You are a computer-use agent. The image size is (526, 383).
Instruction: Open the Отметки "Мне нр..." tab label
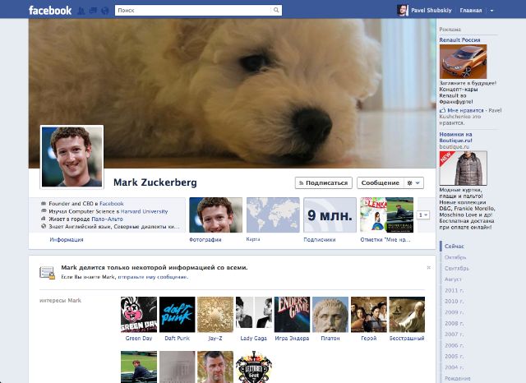(385, 239)
